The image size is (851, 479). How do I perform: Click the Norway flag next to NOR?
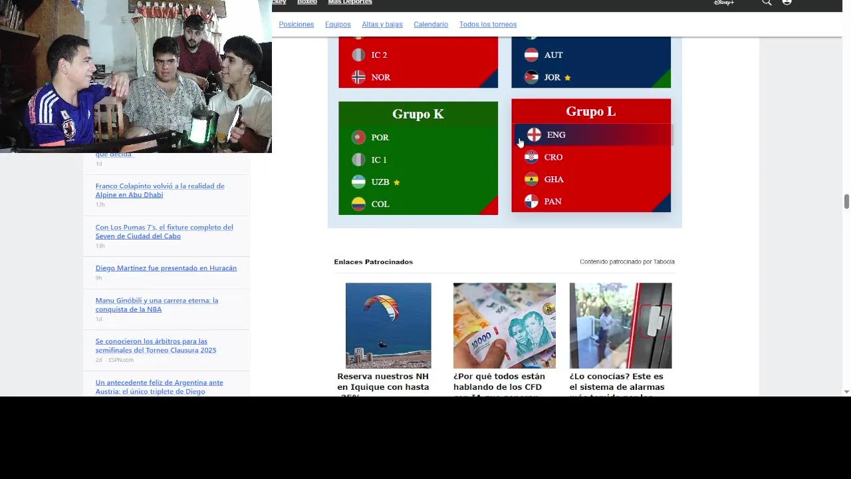(358, 77)
